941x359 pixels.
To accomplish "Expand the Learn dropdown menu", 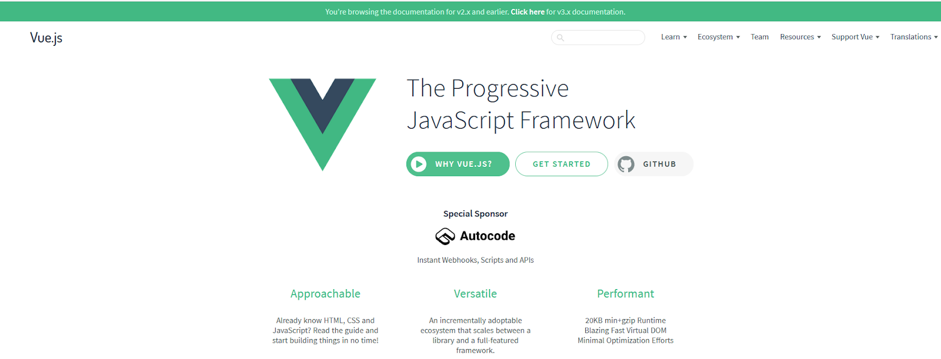I will point(674,37).
